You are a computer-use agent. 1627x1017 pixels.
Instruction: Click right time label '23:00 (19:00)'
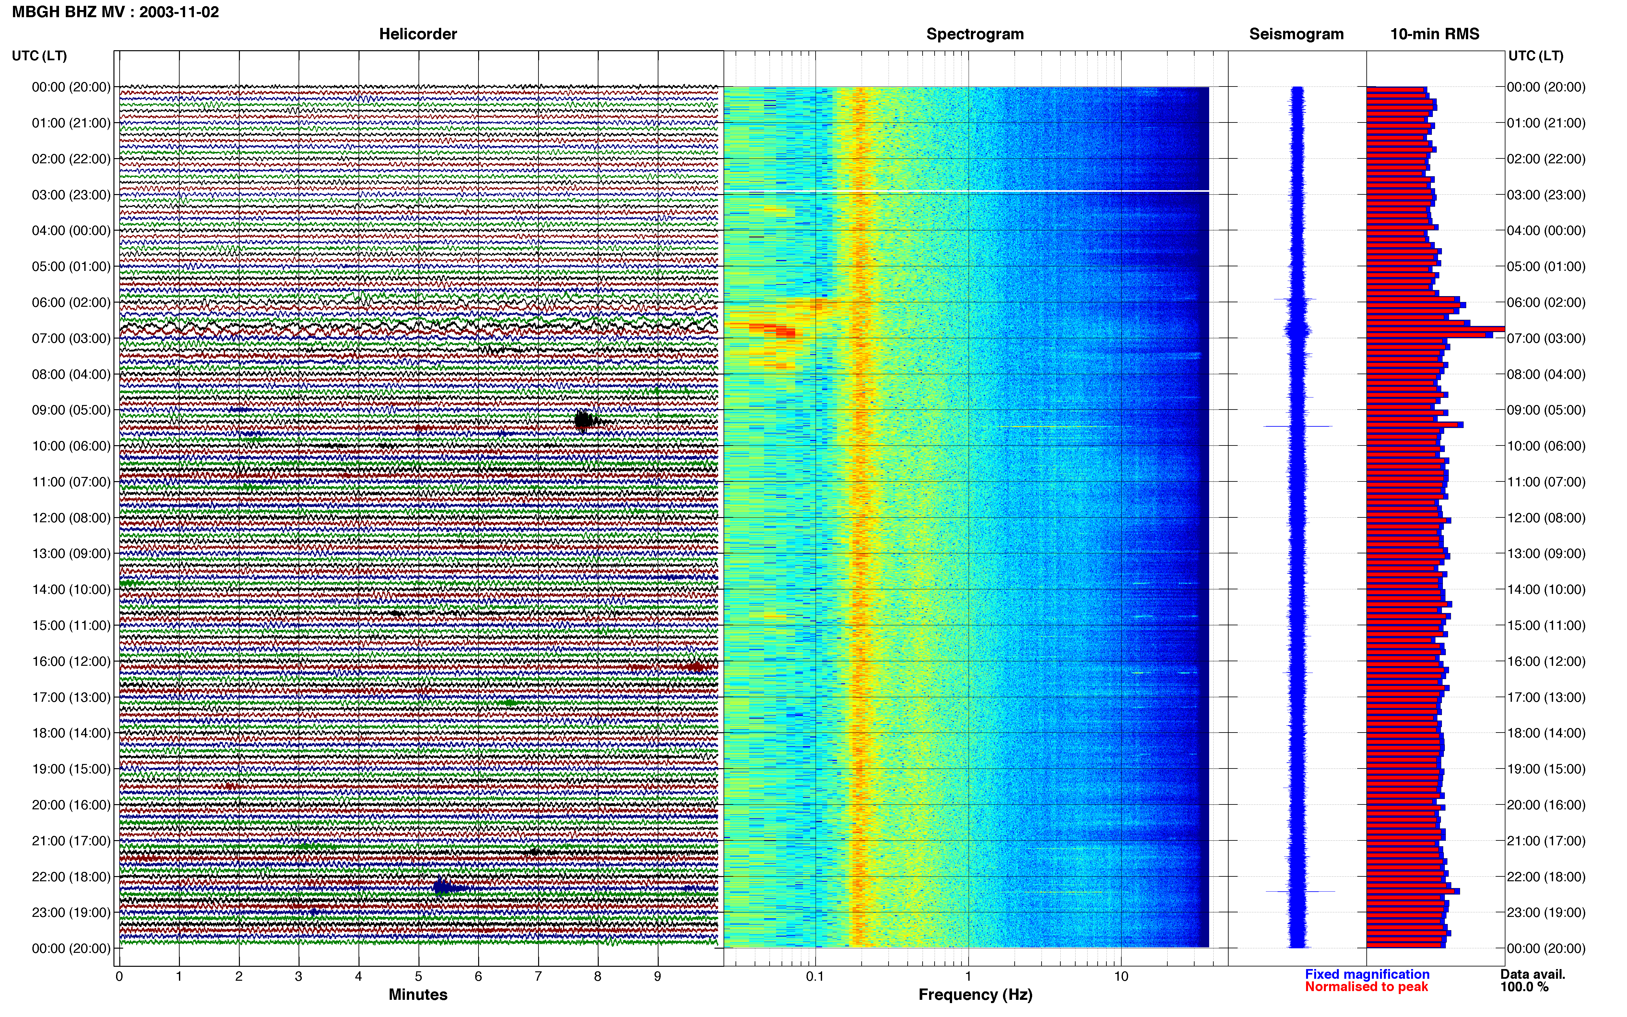1546,913
